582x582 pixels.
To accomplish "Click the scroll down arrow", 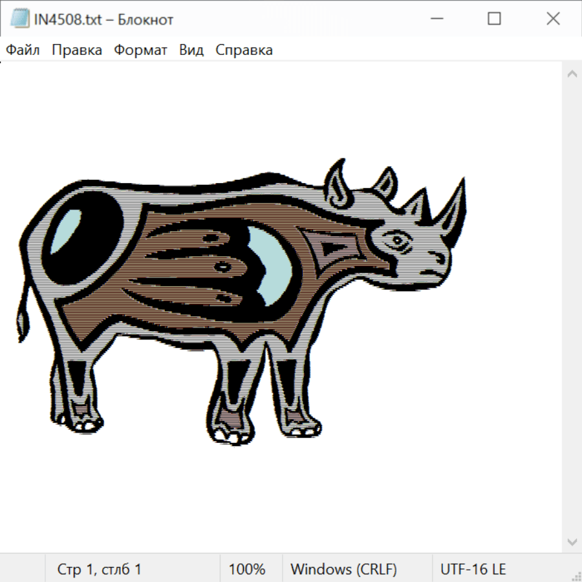I will tap(572, 541).
